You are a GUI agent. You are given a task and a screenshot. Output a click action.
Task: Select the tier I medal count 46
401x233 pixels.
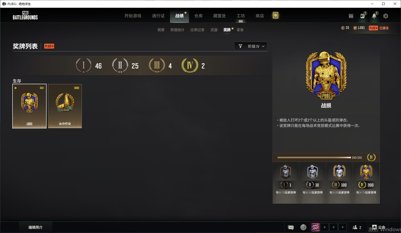click(89, 66)
